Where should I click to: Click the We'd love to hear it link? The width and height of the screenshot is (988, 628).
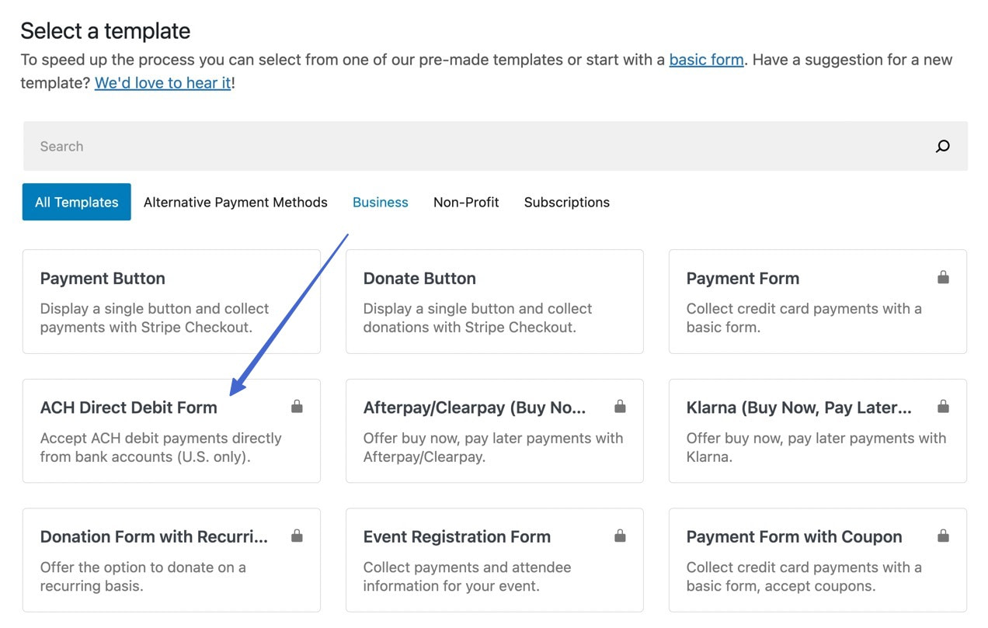162,83
